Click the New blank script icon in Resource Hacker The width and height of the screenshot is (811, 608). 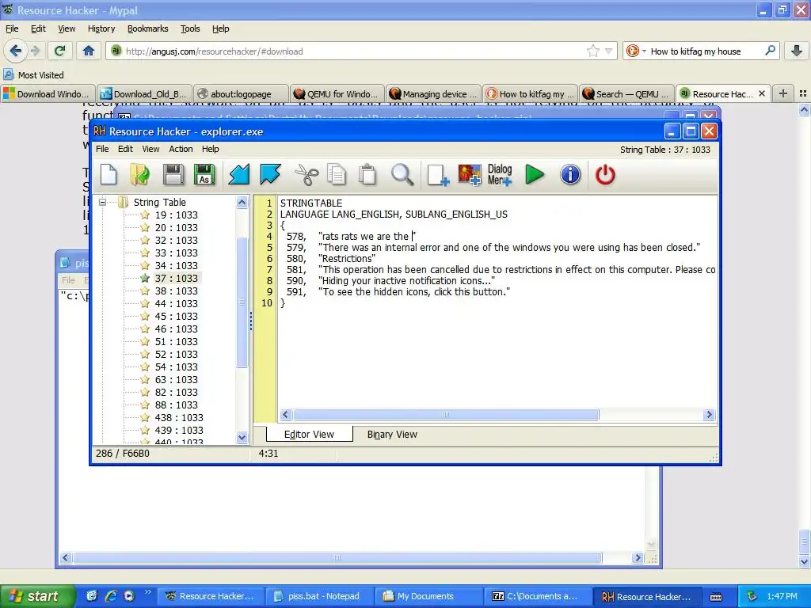[109, 174]
